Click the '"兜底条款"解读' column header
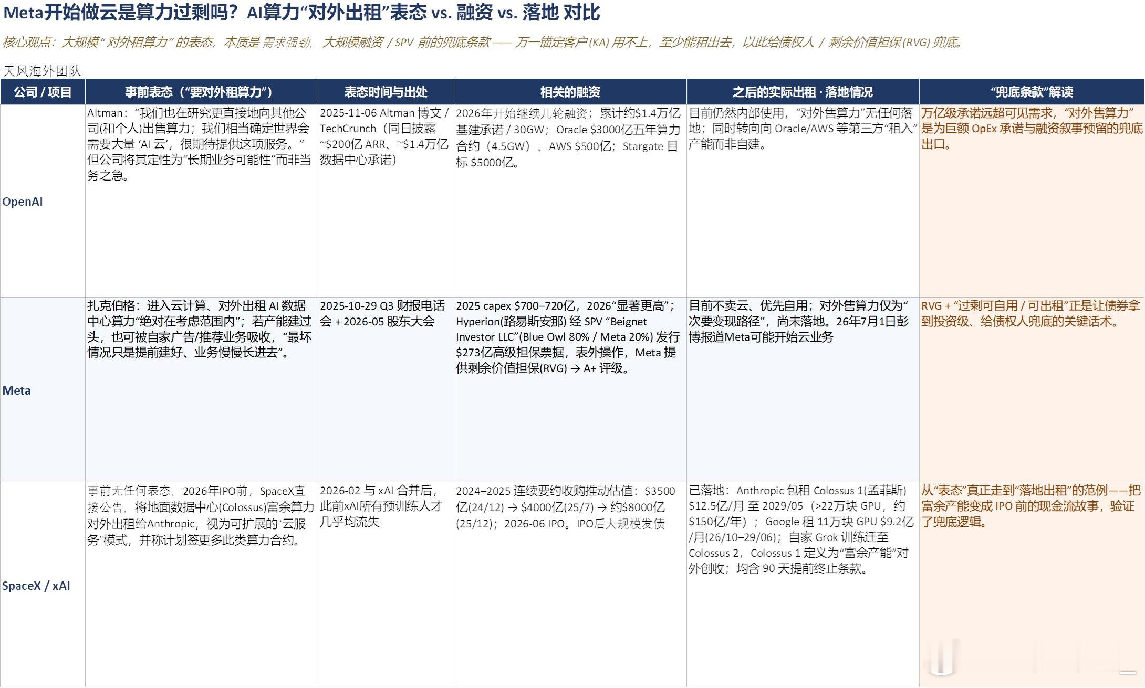Viewport: 1145px width, 688px height. pyautogui.click(x=1032, y=92)
